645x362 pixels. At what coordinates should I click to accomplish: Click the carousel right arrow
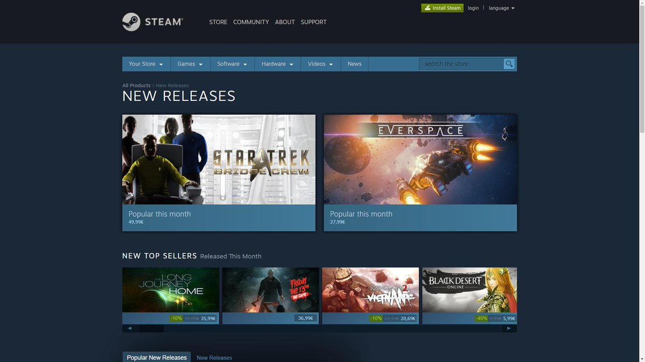click(509, 328)
